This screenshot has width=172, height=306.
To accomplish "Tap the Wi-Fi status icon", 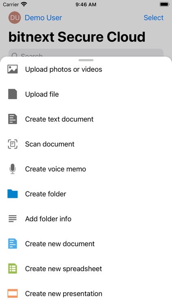I will pos(24,4).
